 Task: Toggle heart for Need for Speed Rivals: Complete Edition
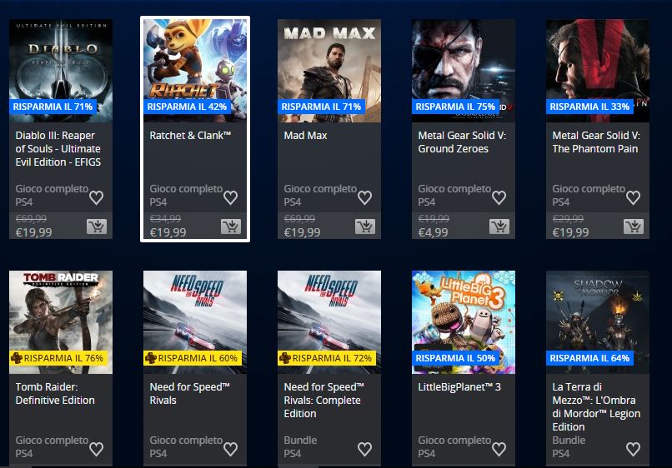(364, 449)
